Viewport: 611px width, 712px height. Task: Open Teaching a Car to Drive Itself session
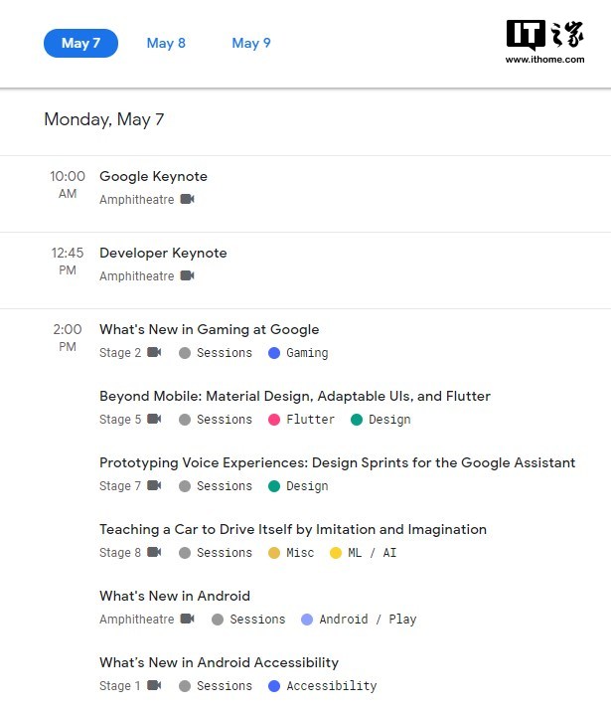click(x=293, y=529)
